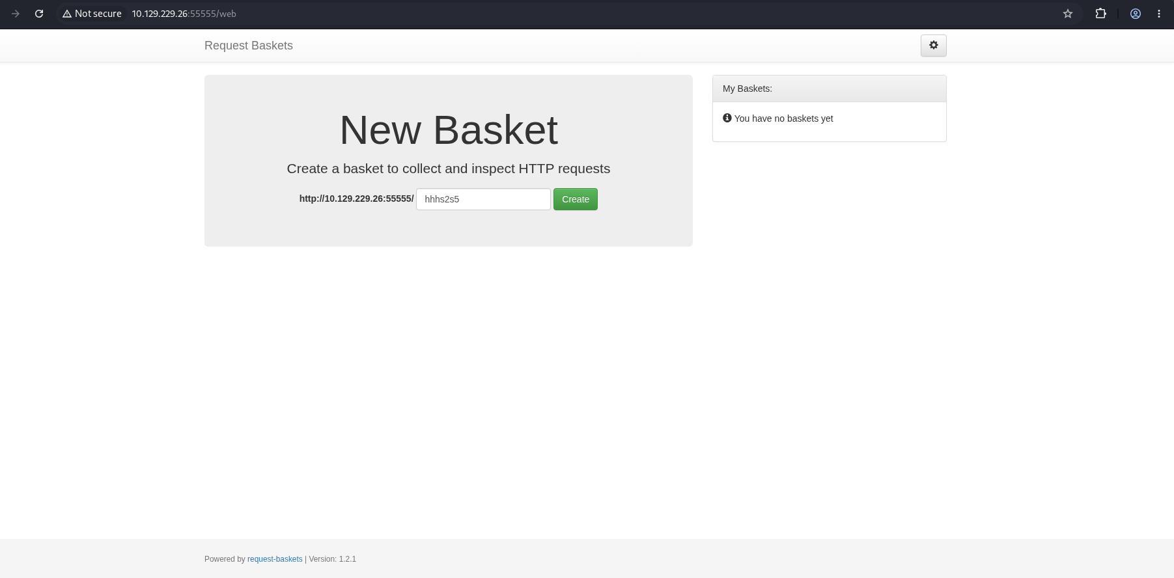Image resolution: width=1174 pixels, height=578 pixels.
Task: Click the info icon in My Baskets
Action: coord(727,118)
